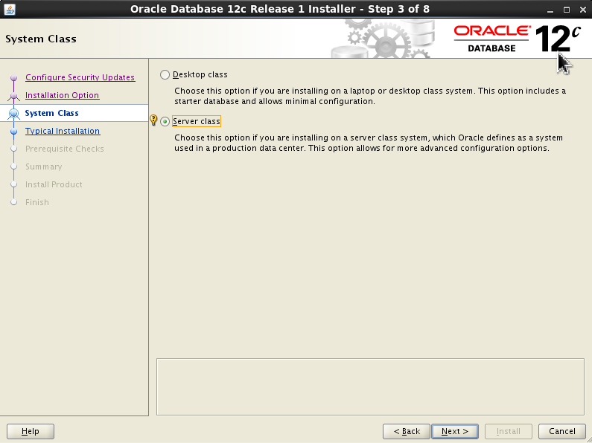Viewport: 592px width, 443px height.
Task: Click the yellow key hint icon beside Server class
Action: (x=153, y=120)
